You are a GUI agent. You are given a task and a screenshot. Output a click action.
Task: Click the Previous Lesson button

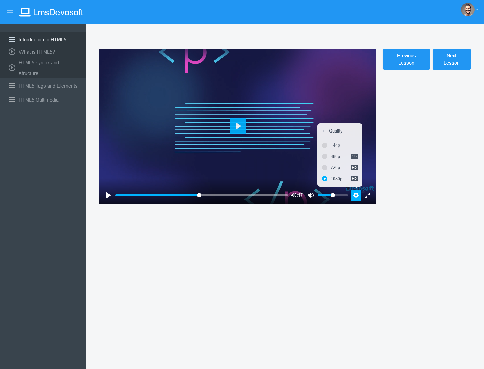click(x=406, y=59)
